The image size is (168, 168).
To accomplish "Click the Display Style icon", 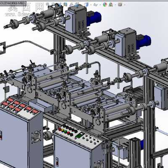I will coord(87,5).
